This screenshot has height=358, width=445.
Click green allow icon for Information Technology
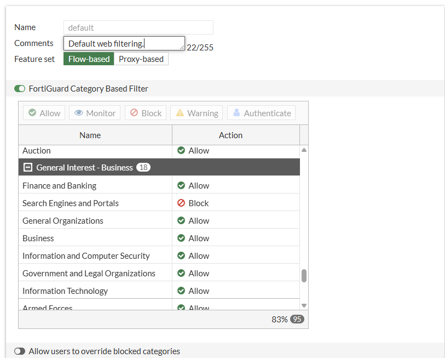(x=181, y=291)
